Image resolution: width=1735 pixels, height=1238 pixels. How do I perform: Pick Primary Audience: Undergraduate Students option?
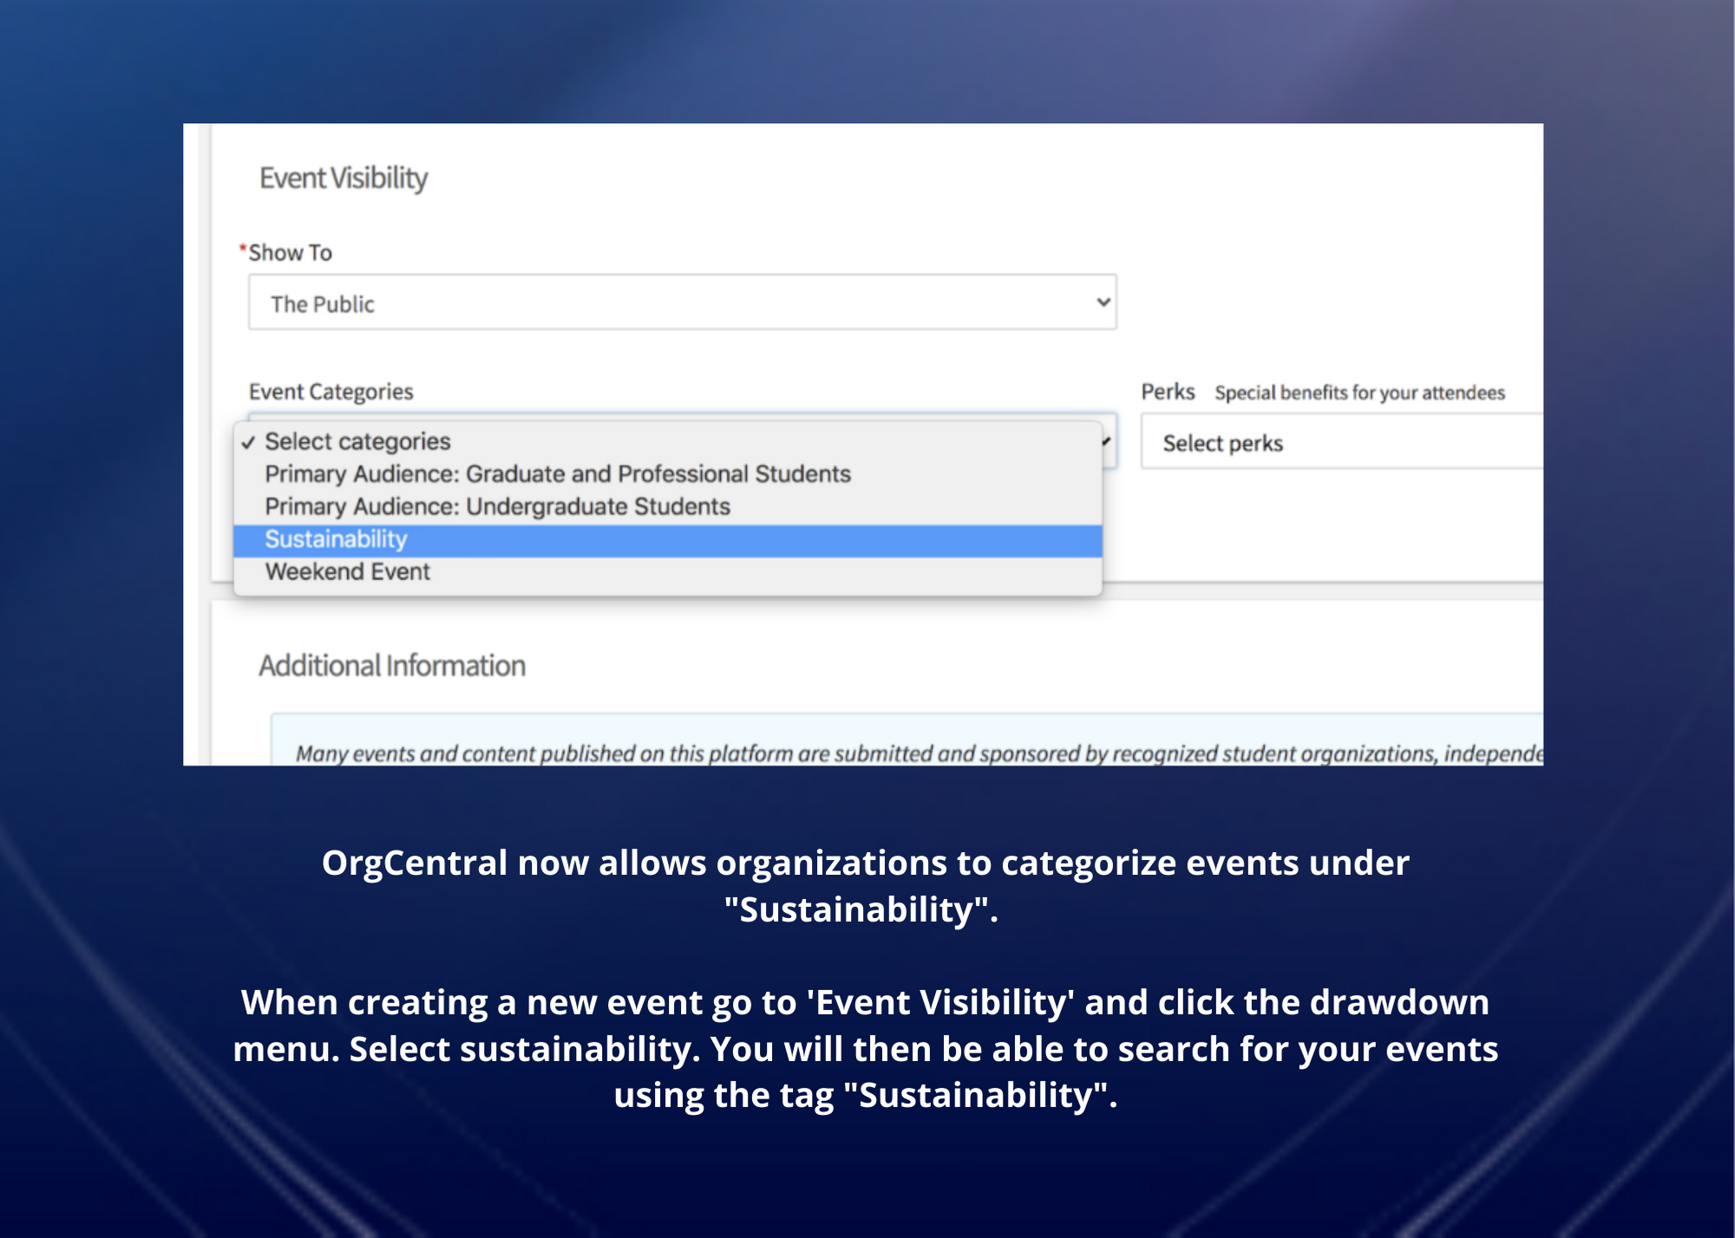click(497, 506)
